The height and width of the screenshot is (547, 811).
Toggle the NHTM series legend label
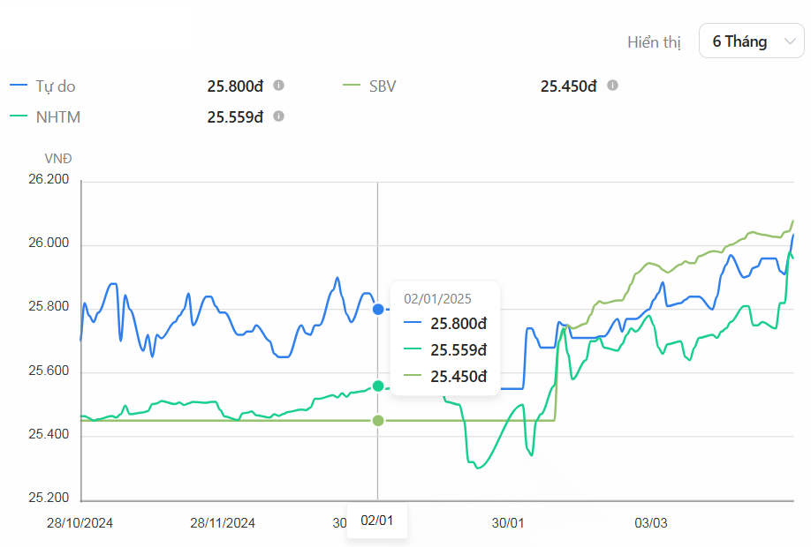pyautogui.click(x=58, y=116)
